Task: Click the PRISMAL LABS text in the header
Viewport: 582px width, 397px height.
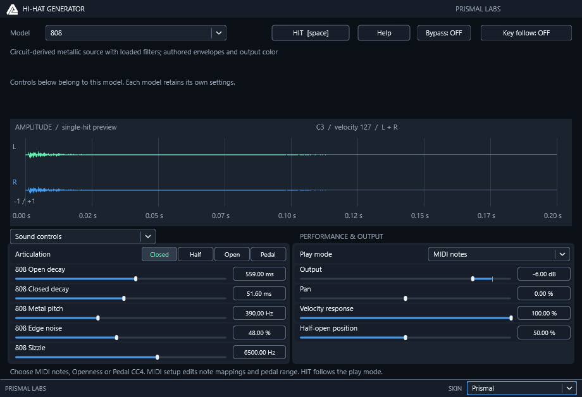Action: [478, 9]
